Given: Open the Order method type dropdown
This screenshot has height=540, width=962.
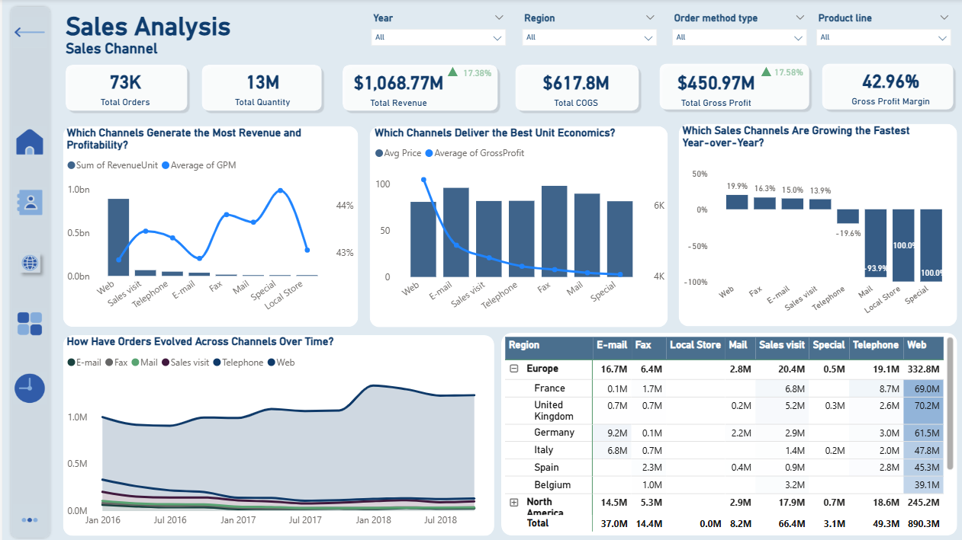Looking at the screenshot, I should tap(739, 37).
